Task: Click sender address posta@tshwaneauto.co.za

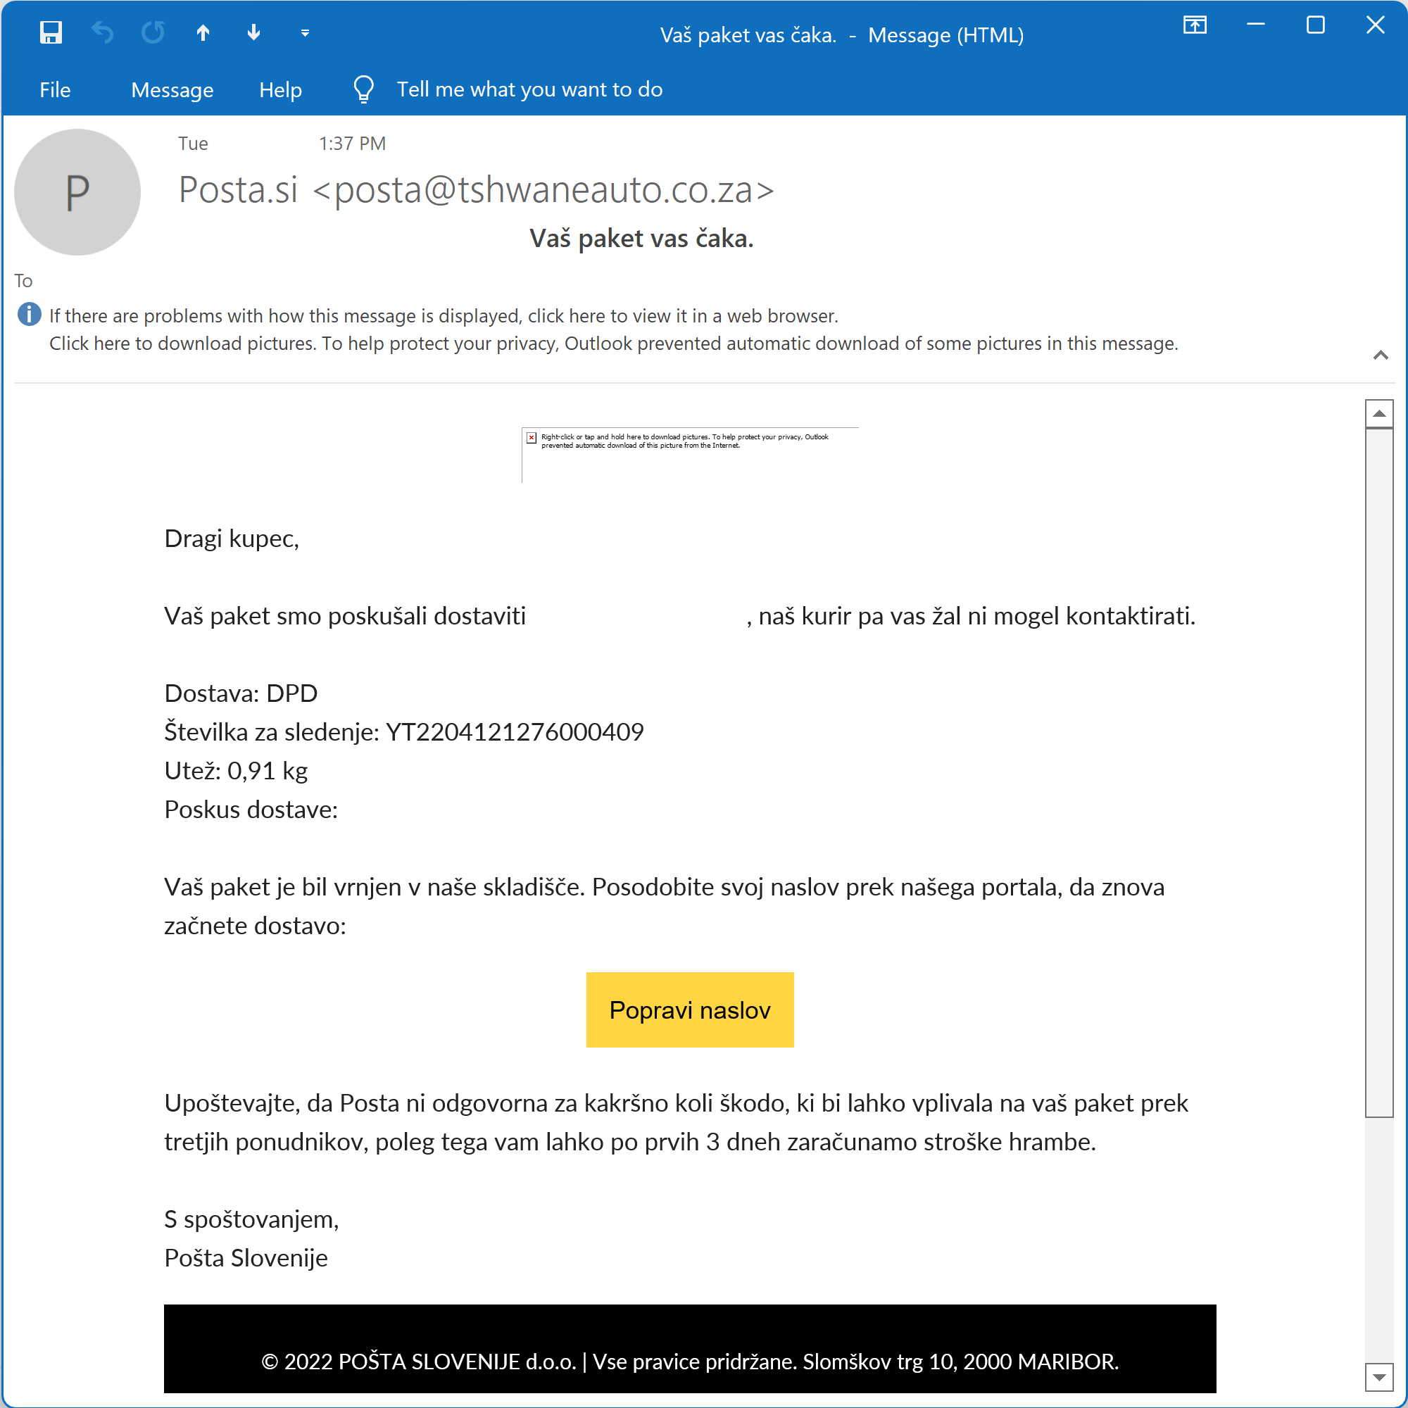Action: 543,190
